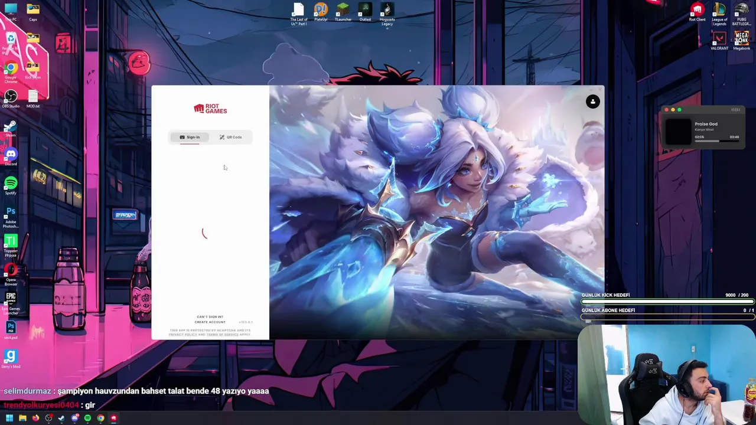
Task: Open the MOD.txt file icon
Action: (x=33, y=98)
